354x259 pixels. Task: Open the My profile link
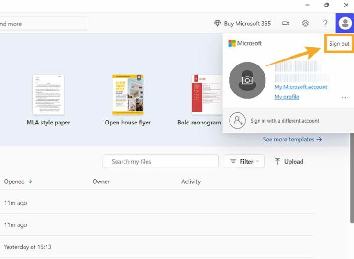pos(287,97)
